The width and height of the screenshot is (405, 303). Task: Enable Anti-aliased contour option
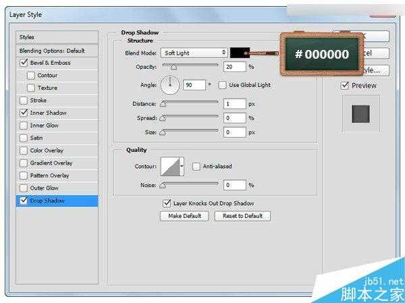(196, 166)
